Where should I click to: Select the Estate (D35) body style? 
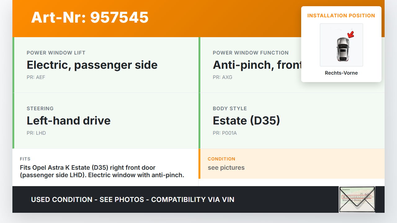246,120
